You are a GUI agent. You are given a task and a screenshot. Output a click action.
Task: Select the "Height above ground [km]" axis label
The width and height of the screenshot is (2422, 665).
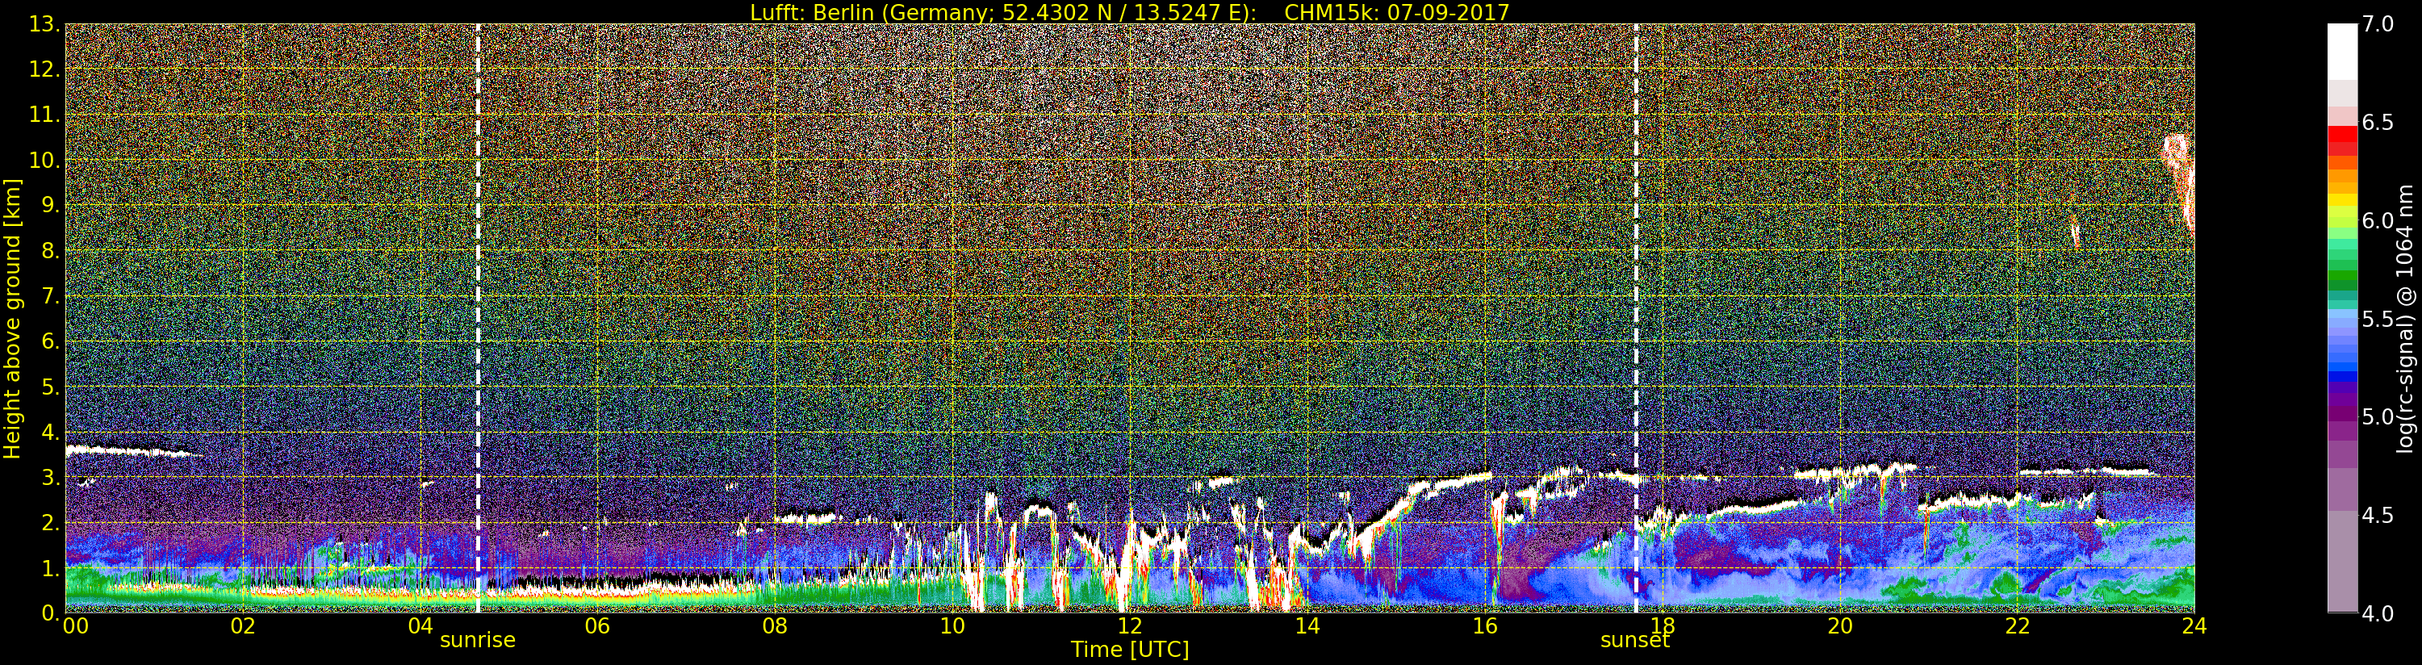tap(12, 318)
